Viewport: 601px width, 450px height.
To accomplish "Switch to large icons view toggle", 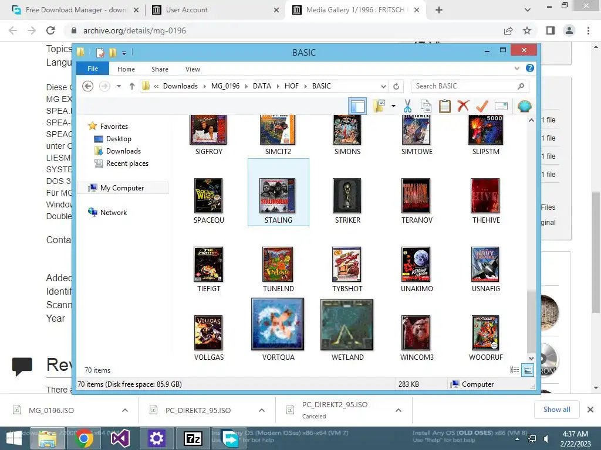I will (528, 370).
